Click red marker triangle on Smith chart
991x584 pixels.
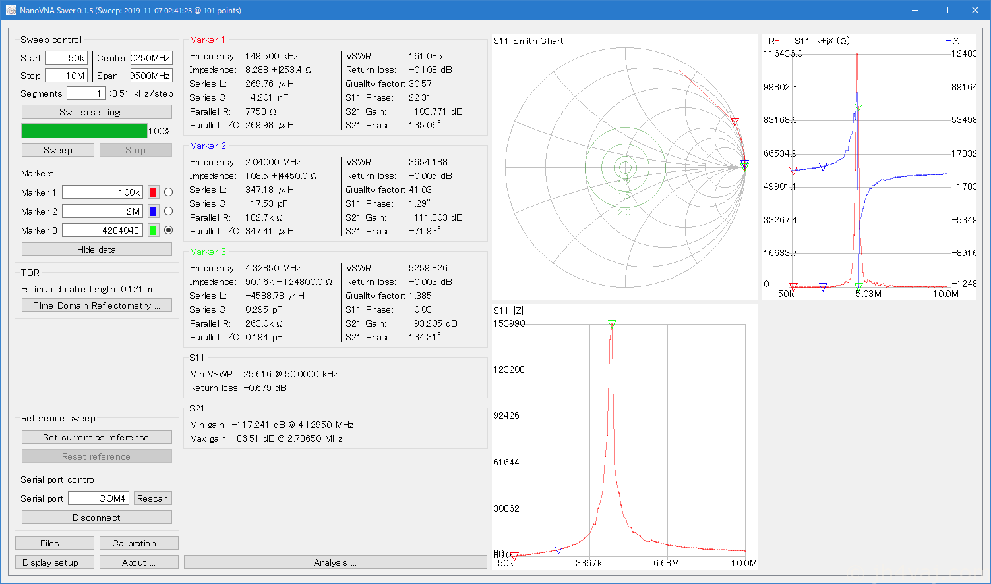pos(735,122)
